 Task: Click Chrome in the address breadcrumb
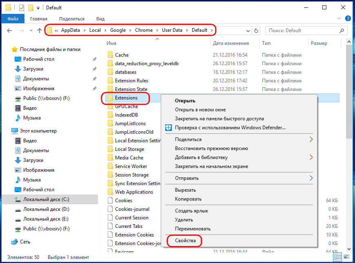coord(144,30)
